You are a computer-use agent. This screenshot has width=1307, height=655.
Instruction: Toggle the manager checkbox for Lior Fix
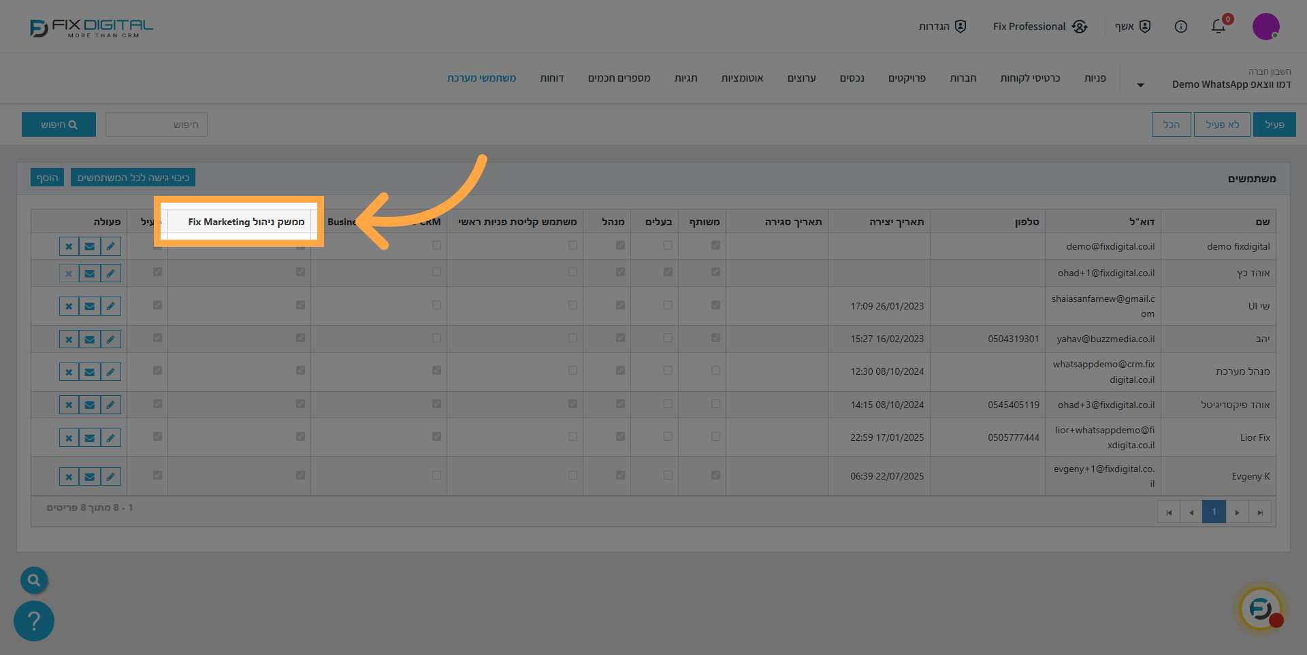[620, 437]
